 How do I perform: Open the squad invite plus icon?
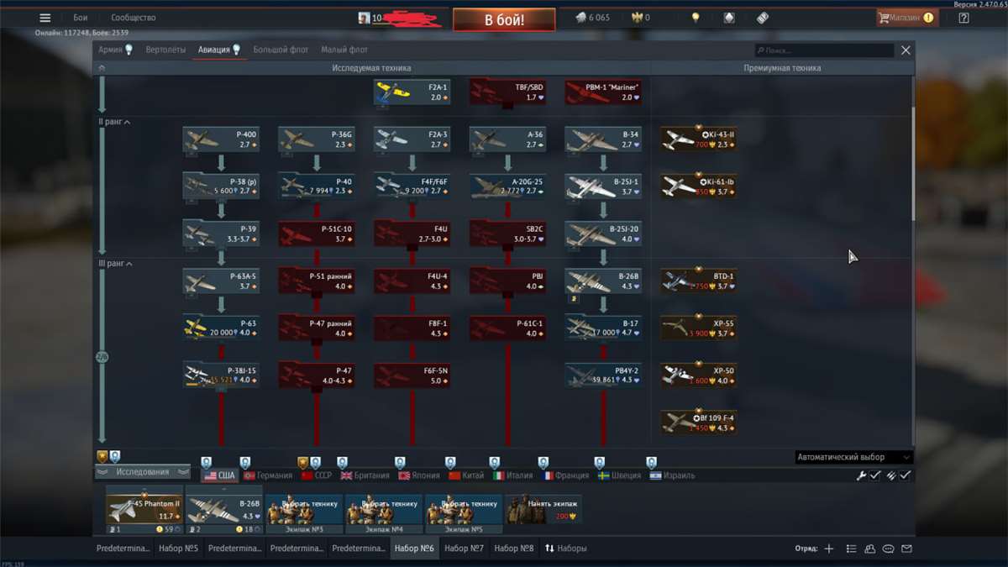(828, 548)
